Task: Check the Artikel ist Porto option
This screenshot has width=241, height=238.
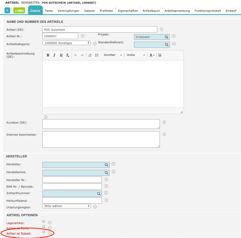Action: point(44,226)
